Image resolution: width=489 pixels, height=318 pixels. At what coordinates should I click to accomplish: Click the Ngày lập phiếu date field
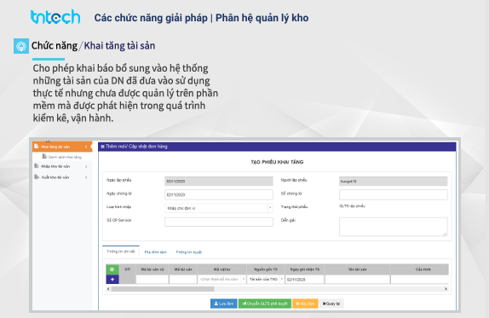pos(219,182)
